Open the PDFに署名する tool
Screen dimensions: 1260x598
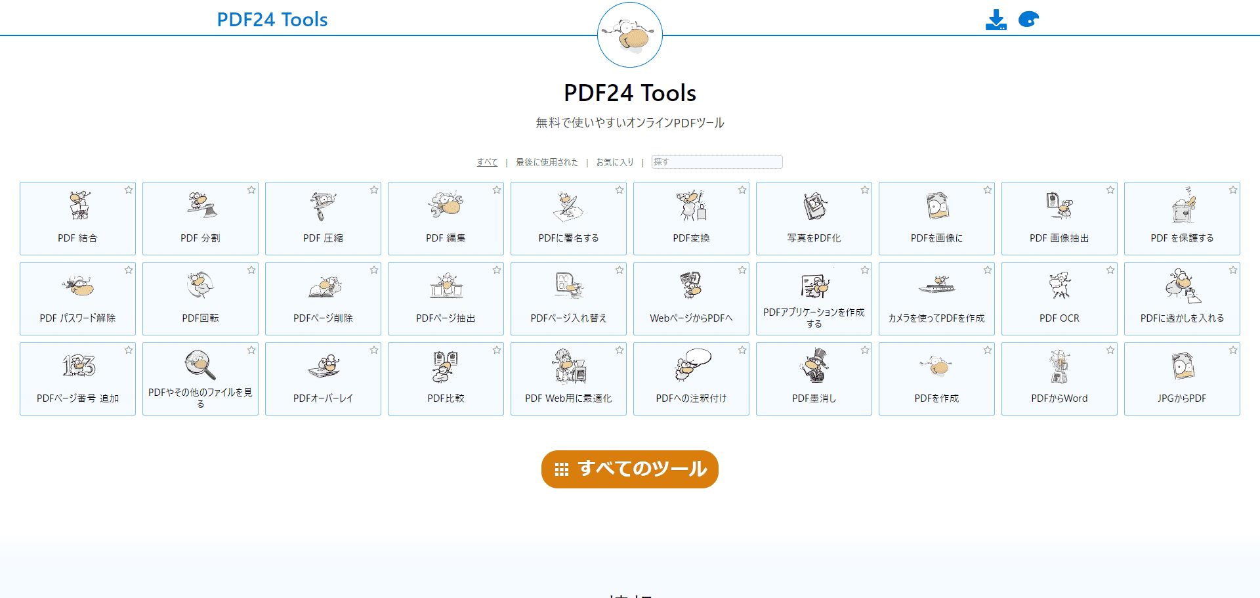tap(568, 219)
